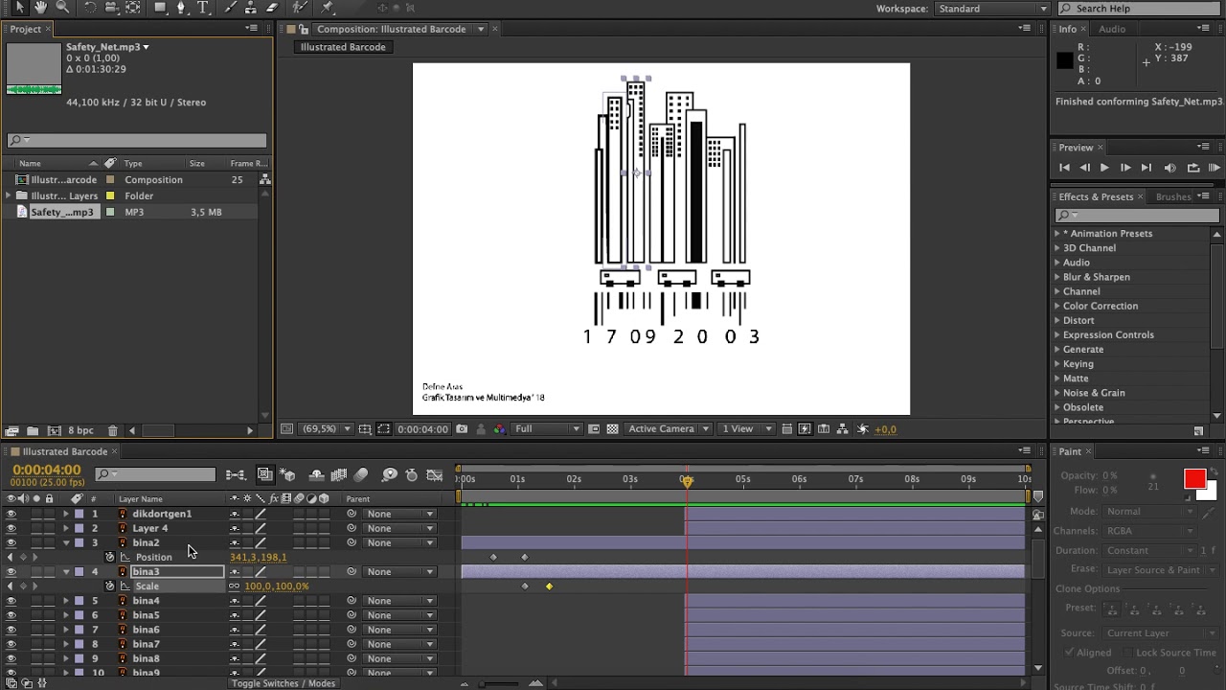Open the Parent dropdown for bina4
The height and width of the screenshot is (690, 1226).
tap(399, 601)
